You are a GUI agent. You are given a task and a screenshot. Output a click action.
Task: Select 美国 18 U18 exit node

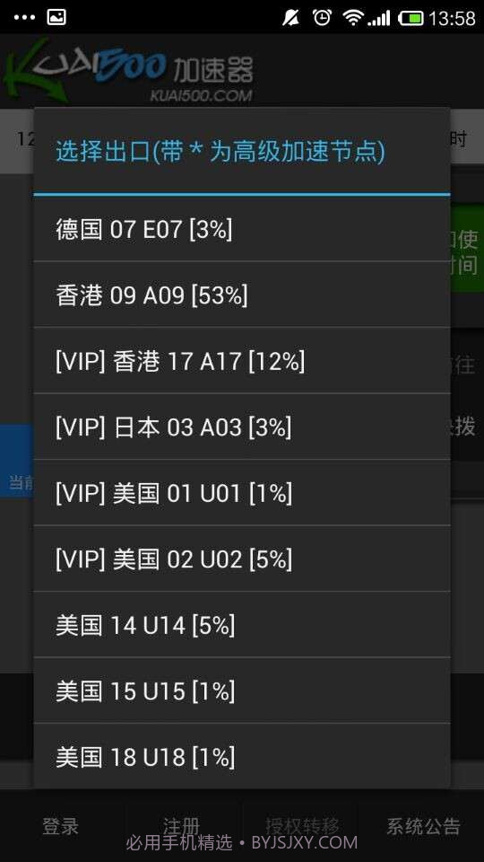point(242,756)
